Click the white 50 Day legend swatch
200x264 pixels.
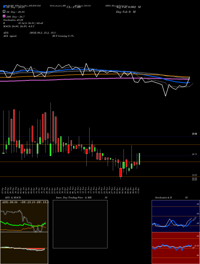pos(4,12)
